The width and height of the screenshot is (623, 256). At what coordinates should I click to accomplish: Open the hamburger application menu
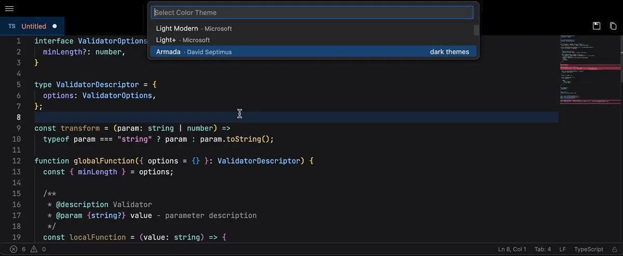tap(9, 9)
